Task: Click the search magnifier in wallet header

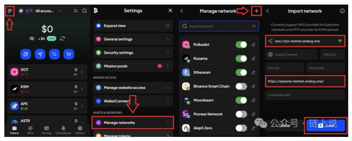Action: pos(85,11)
